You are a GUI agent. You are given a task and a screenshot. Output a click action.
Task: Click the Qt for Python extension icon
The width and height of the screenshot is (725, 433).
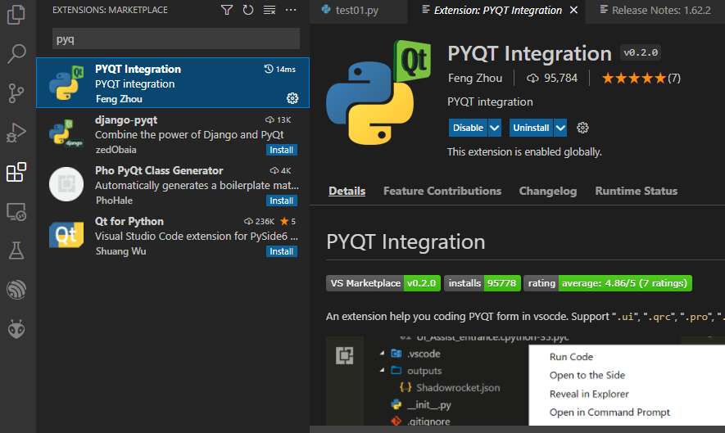[x=66, y=235]
